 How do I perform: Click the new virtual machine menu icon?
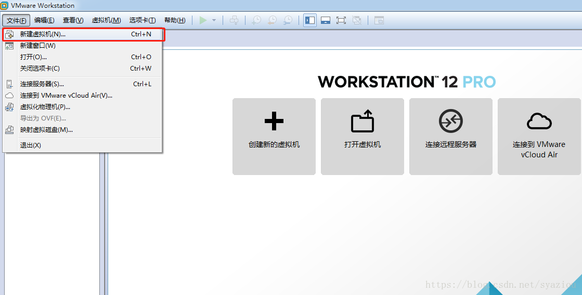point(9,34)
